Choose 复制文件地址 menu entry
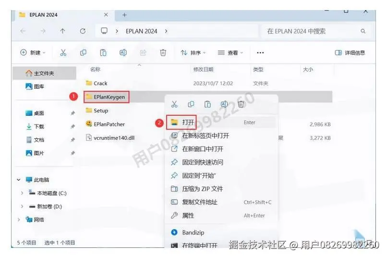387x258 pixels. [221, 202]
